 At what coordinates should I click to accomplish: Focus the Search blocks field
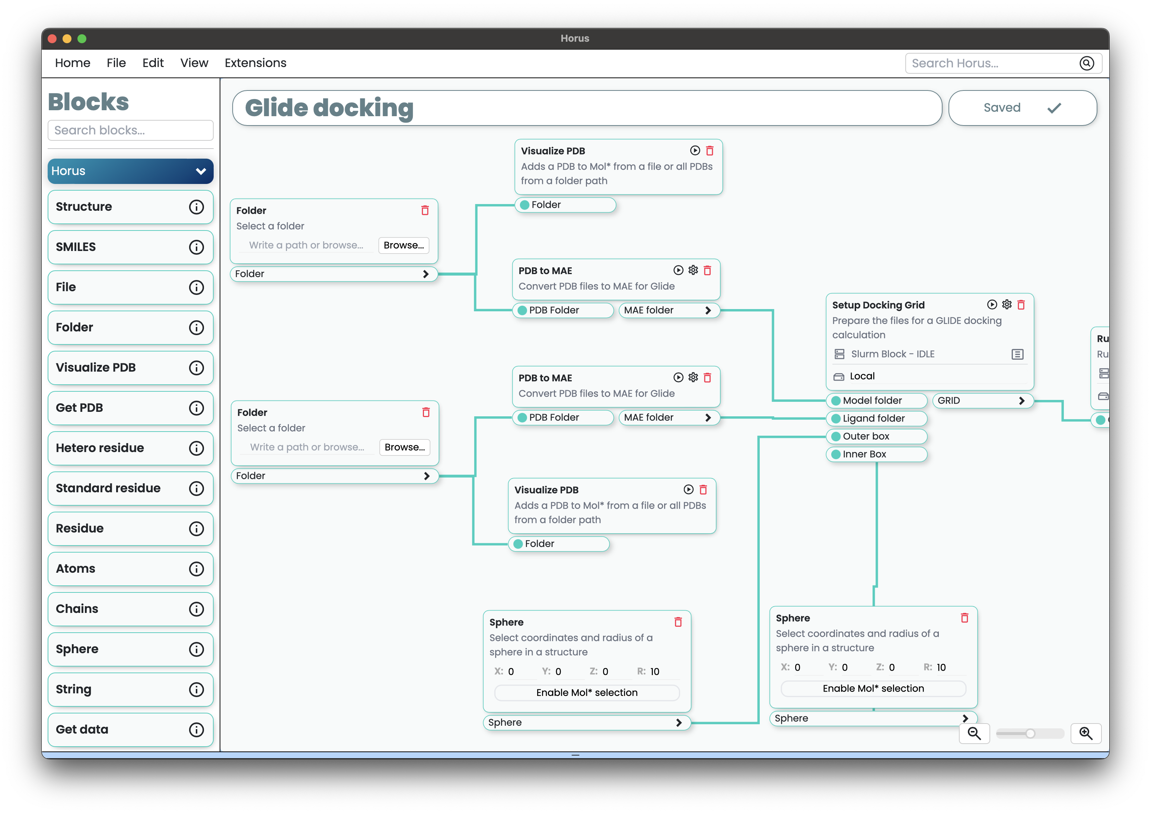130,130
